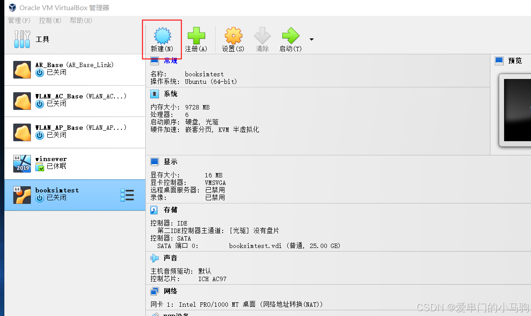Click the Network (网络) section header
This screenshot has height=316, width=531.
171,291
